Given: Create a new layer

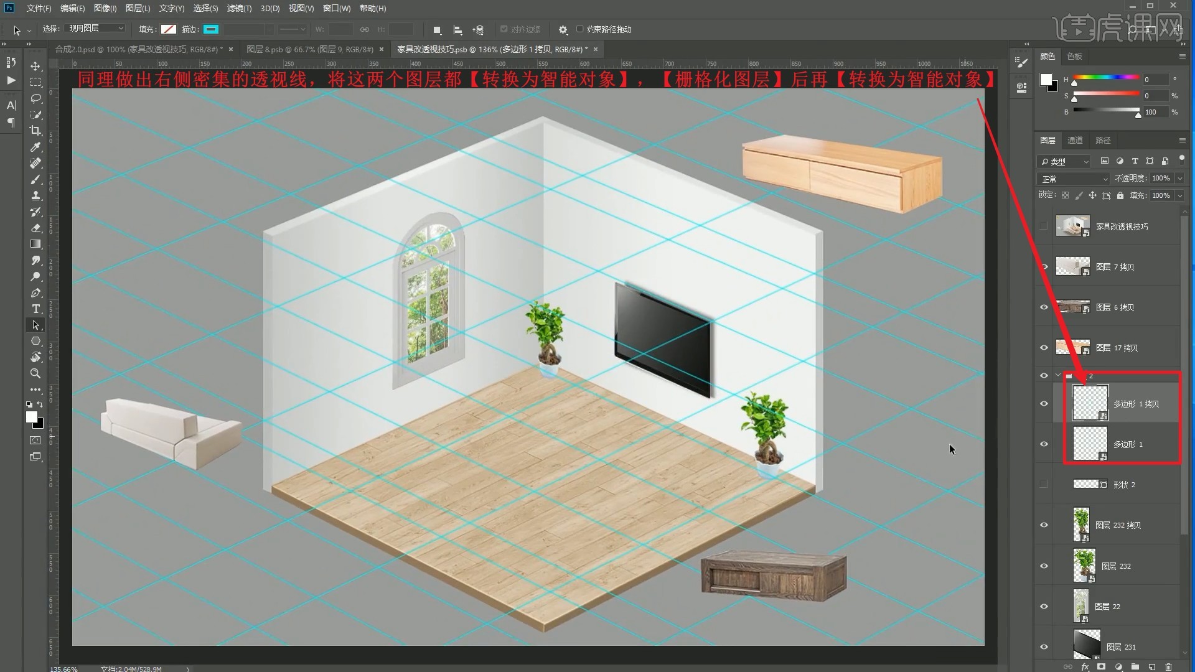Looking at the screenshot, I should [1152, 666].
